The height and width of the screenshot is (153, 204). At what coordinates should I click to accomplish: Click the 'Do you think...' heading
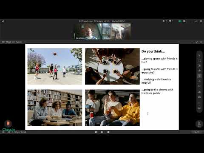153,51
